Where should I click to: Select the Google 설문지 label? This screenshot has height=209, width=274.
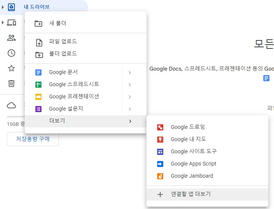point(66,109)
